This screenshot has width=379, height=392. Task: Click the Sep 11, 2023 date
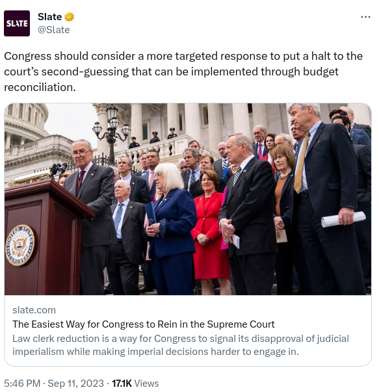75,384
